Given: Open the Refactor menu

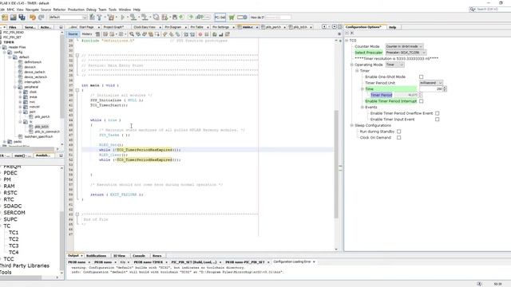Looking at the screenshot, I should coord(59,10).
